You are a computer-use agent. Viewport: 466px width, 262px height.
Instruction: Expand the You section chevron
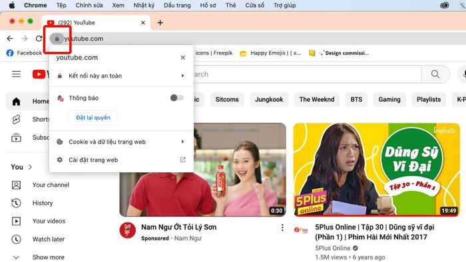click(31, 167)
